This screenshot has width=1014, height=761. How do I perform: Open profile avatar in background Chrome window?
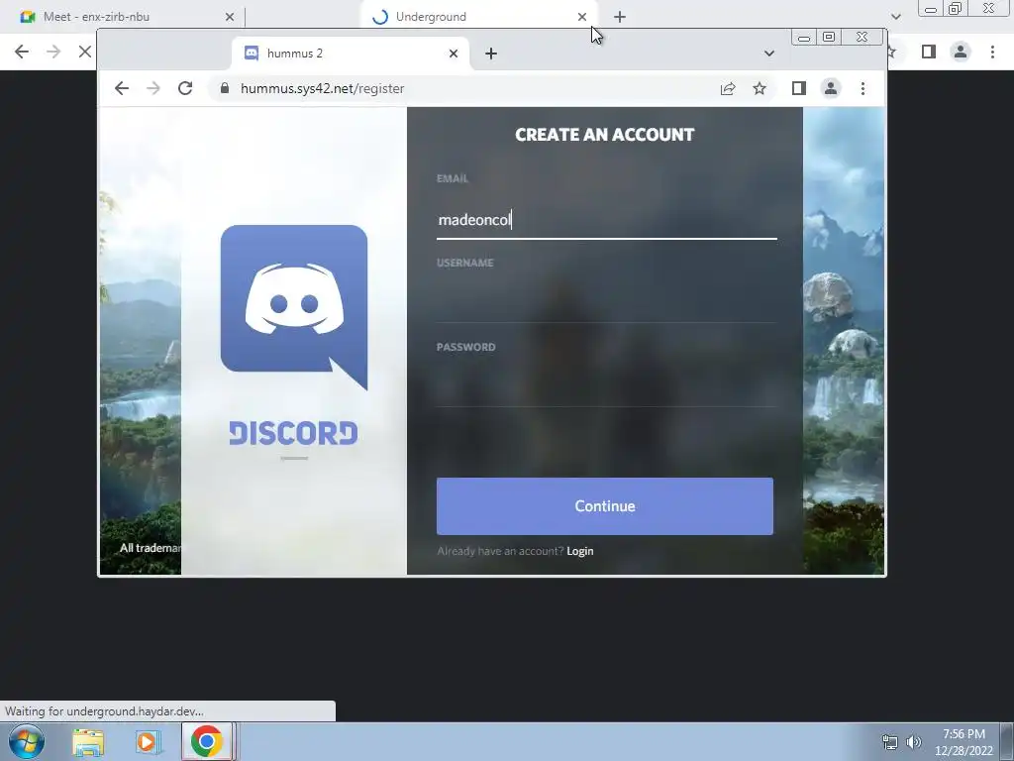coord(961,52)
